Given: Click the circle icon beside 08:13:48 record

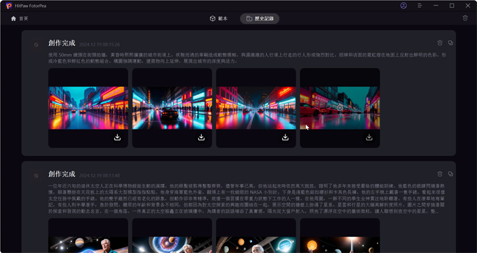Looking at the screenshot, I should tap(36, 176).
